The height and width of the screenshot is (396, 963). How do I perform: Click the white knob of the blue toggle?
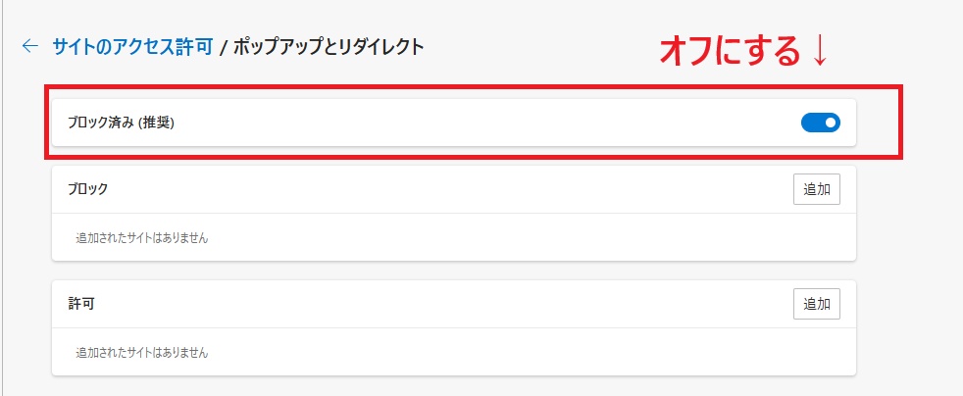tap(831, 123)
